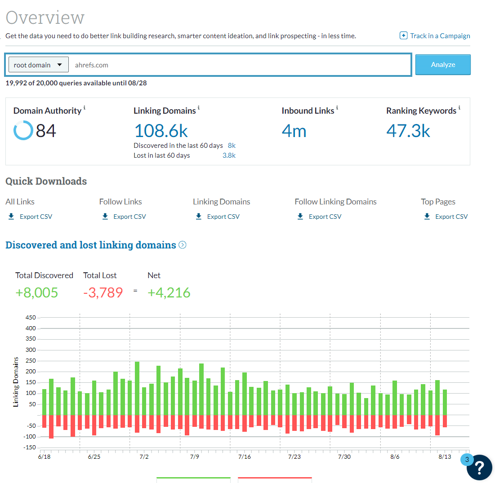Open the Domain Authority info tooltip icon
495x483 pixels.
[x=84, y=108]
